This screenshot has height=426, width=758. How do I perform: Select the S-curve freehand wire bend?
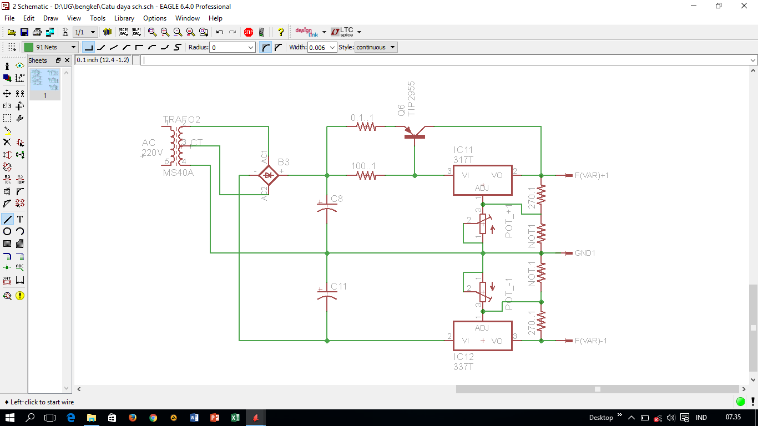(x=178, y=47)
